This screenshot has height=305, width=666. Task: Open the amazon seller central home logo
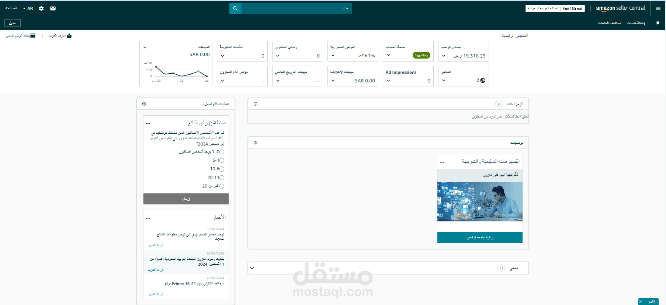(x=620, y=8)
